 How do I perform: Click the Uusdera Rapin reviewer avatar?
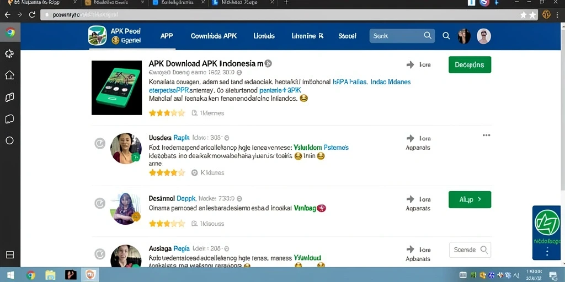click(x=126, y=148)
